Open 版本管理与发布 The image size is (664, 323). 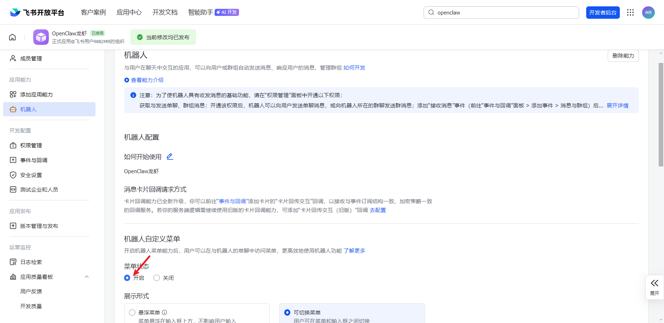coord(39,225)
